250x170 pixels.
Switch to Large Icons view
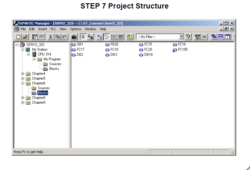[x=100, y=37]
